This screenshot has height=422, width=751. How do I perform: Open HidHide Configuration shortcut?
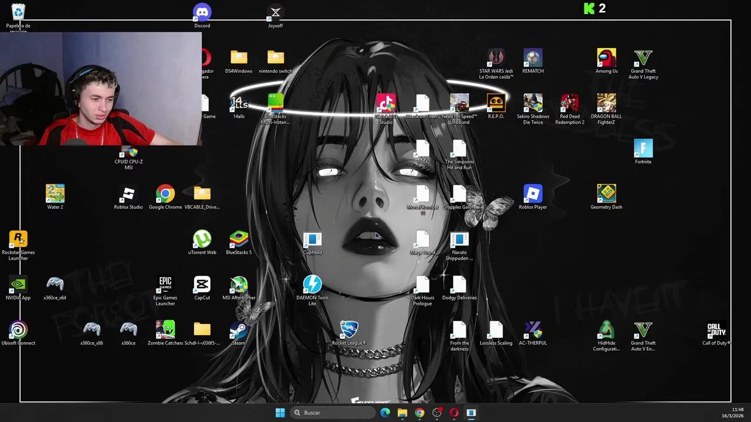point(606,335)
